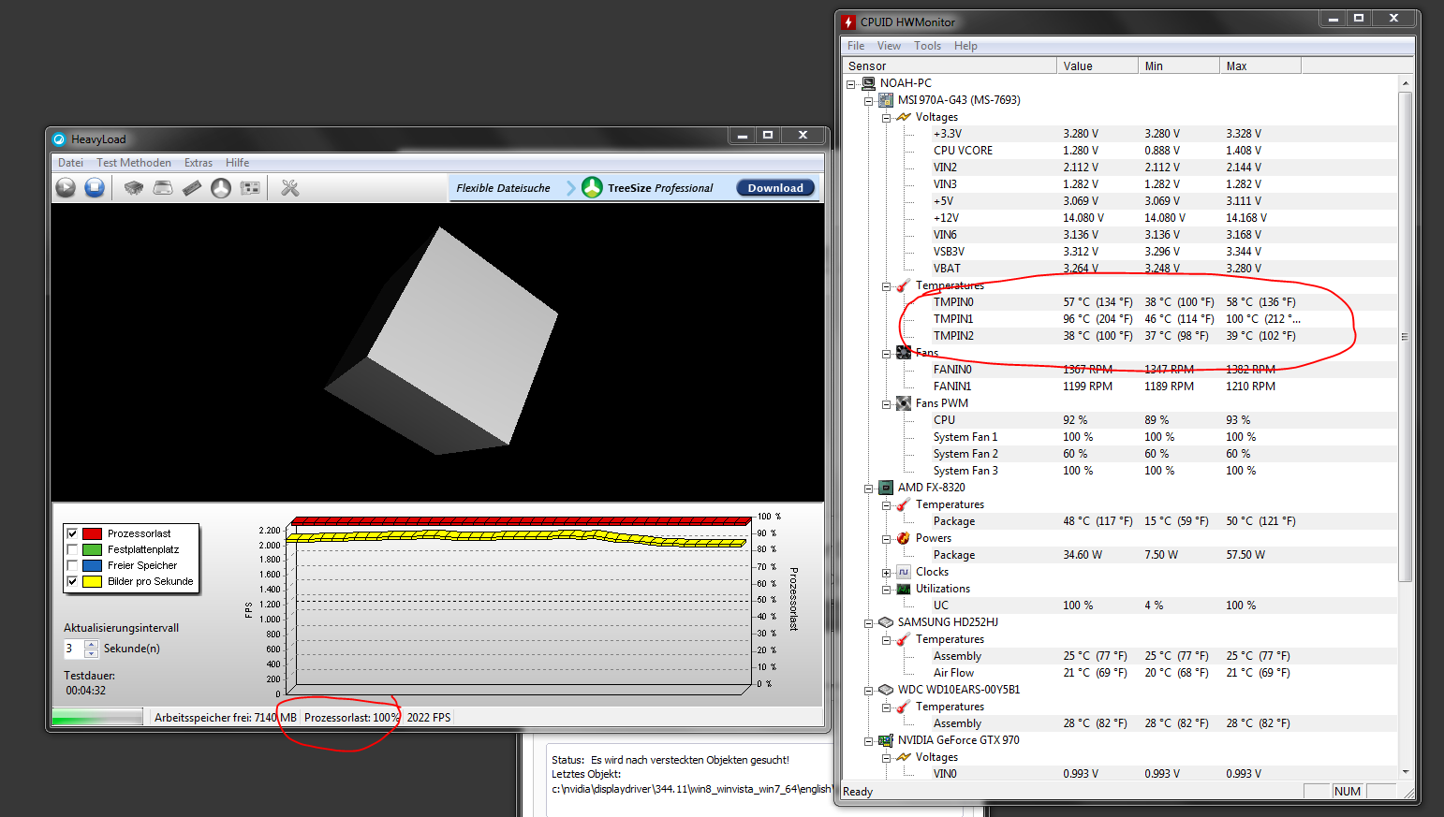This screenshot has width=1444, height=817.
Task: Open the Hilfe menu in HeavyLoad
Action: [238, 163]
